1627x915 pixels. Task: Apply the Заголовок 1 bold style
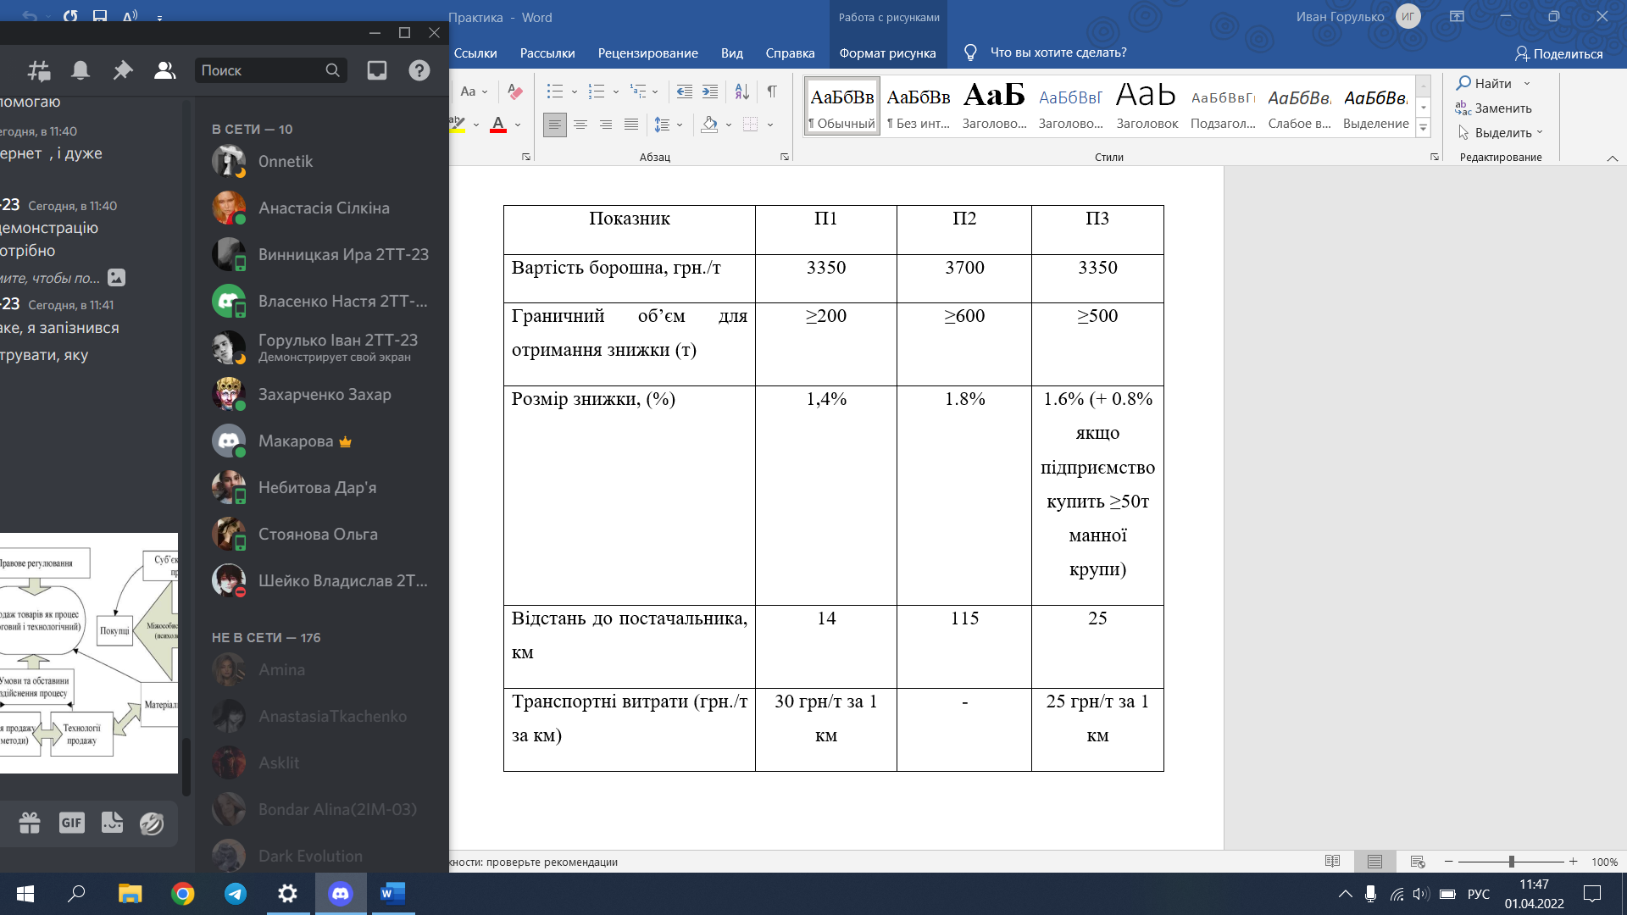(x=994, y=106)
